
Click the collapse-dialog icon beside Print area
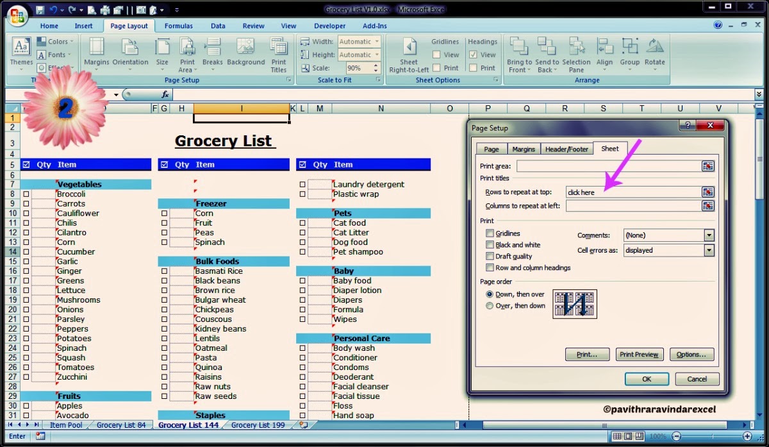click(x=708, y=165)
